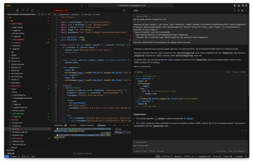253x164 pixels.
Task: Click Ask on the Hero.tsx code block
Action: pos(228,72)
